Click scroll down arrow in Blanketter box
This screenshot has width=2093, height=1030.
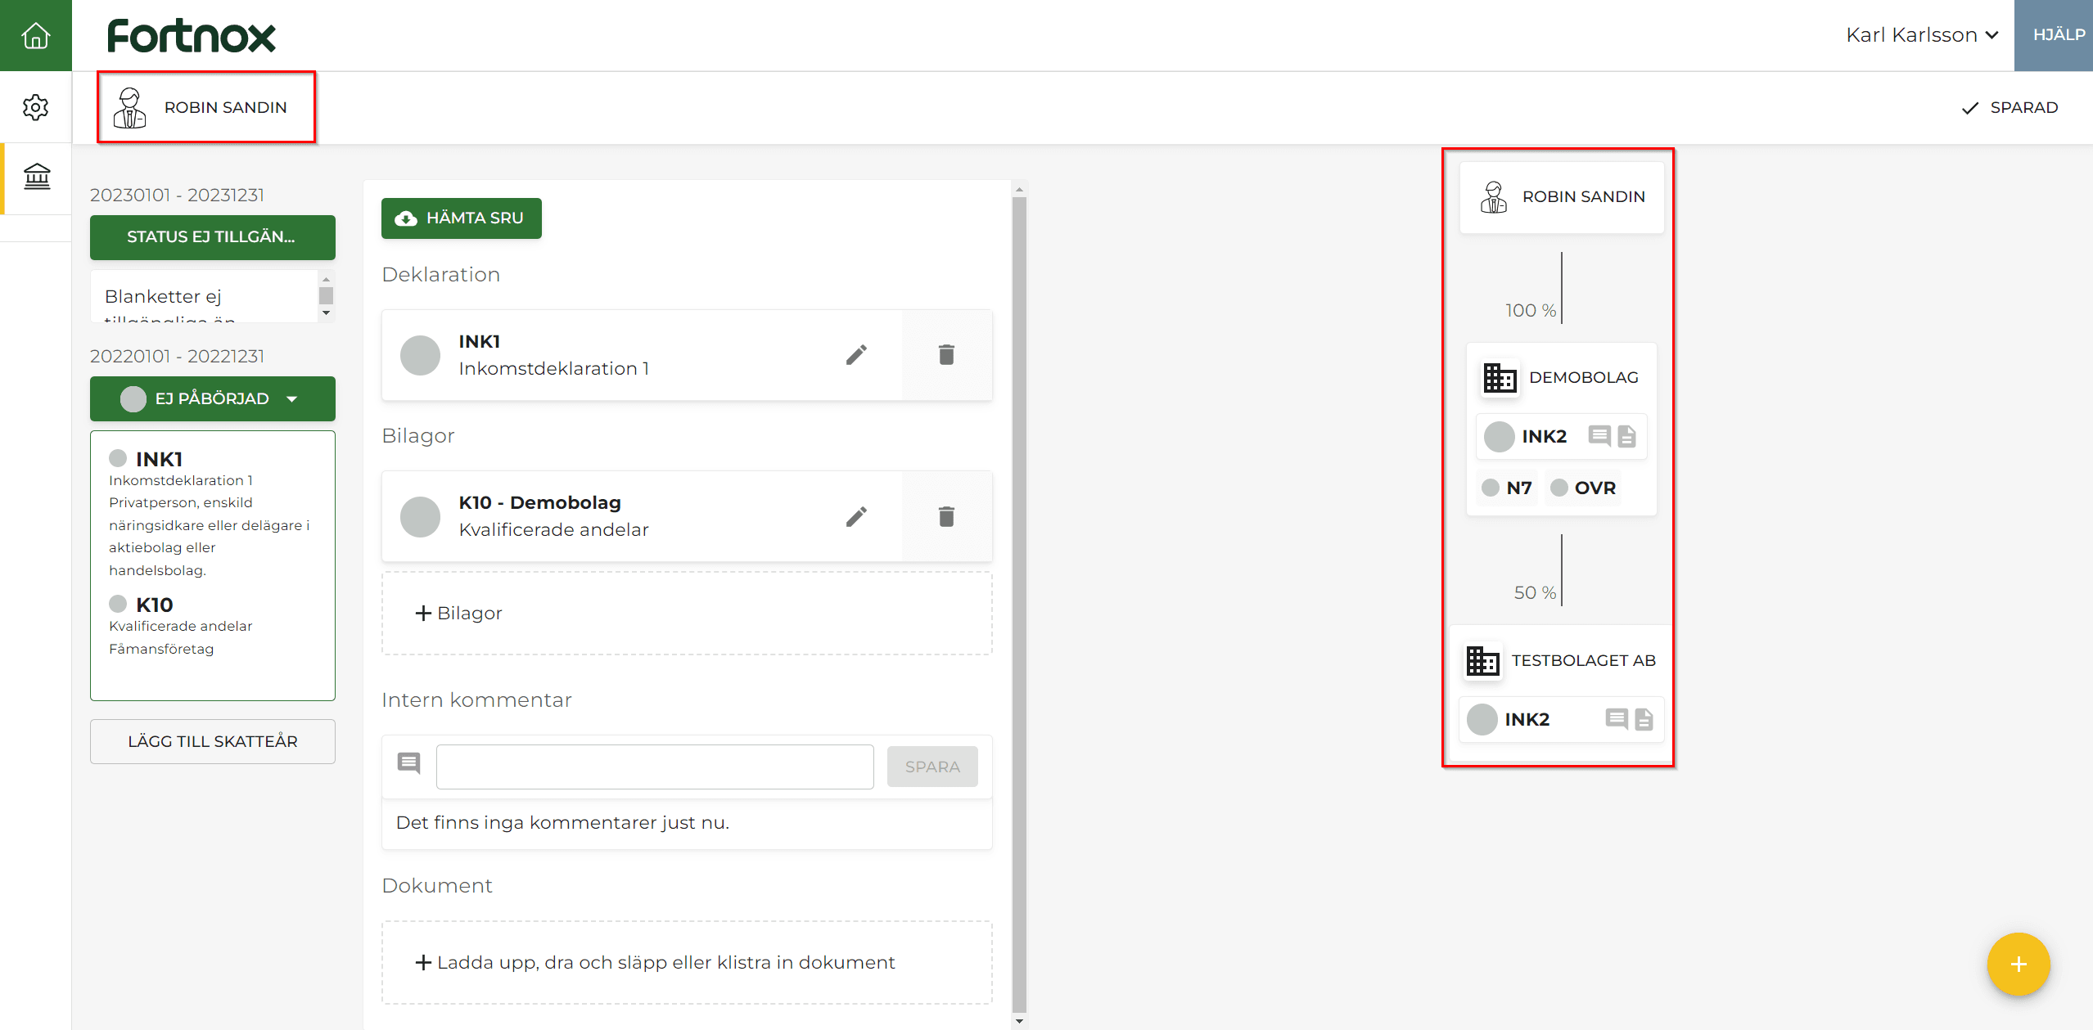(326, 313)
